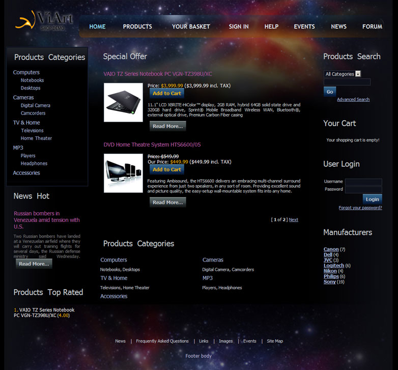Select Cameras category in left sidebar
This screenshot has height=370, width=398.
point(23,97)
